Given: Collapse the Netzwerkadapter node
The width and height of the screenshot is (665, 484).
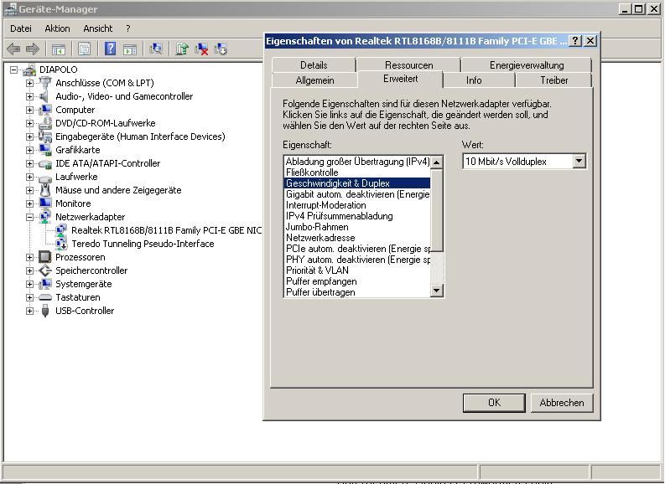Looking at the screenshot, I should 29,217.
